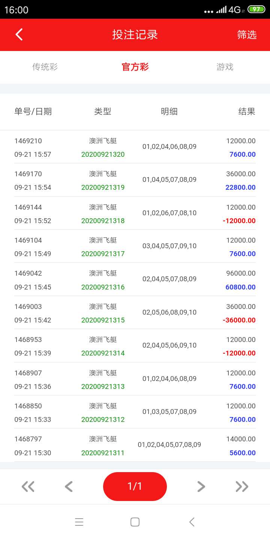
Task: Open issue number 20200921316 link
Action: point(103,287)
